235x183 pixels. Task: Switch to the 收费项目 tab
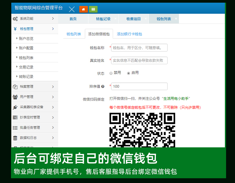[134, 19]
